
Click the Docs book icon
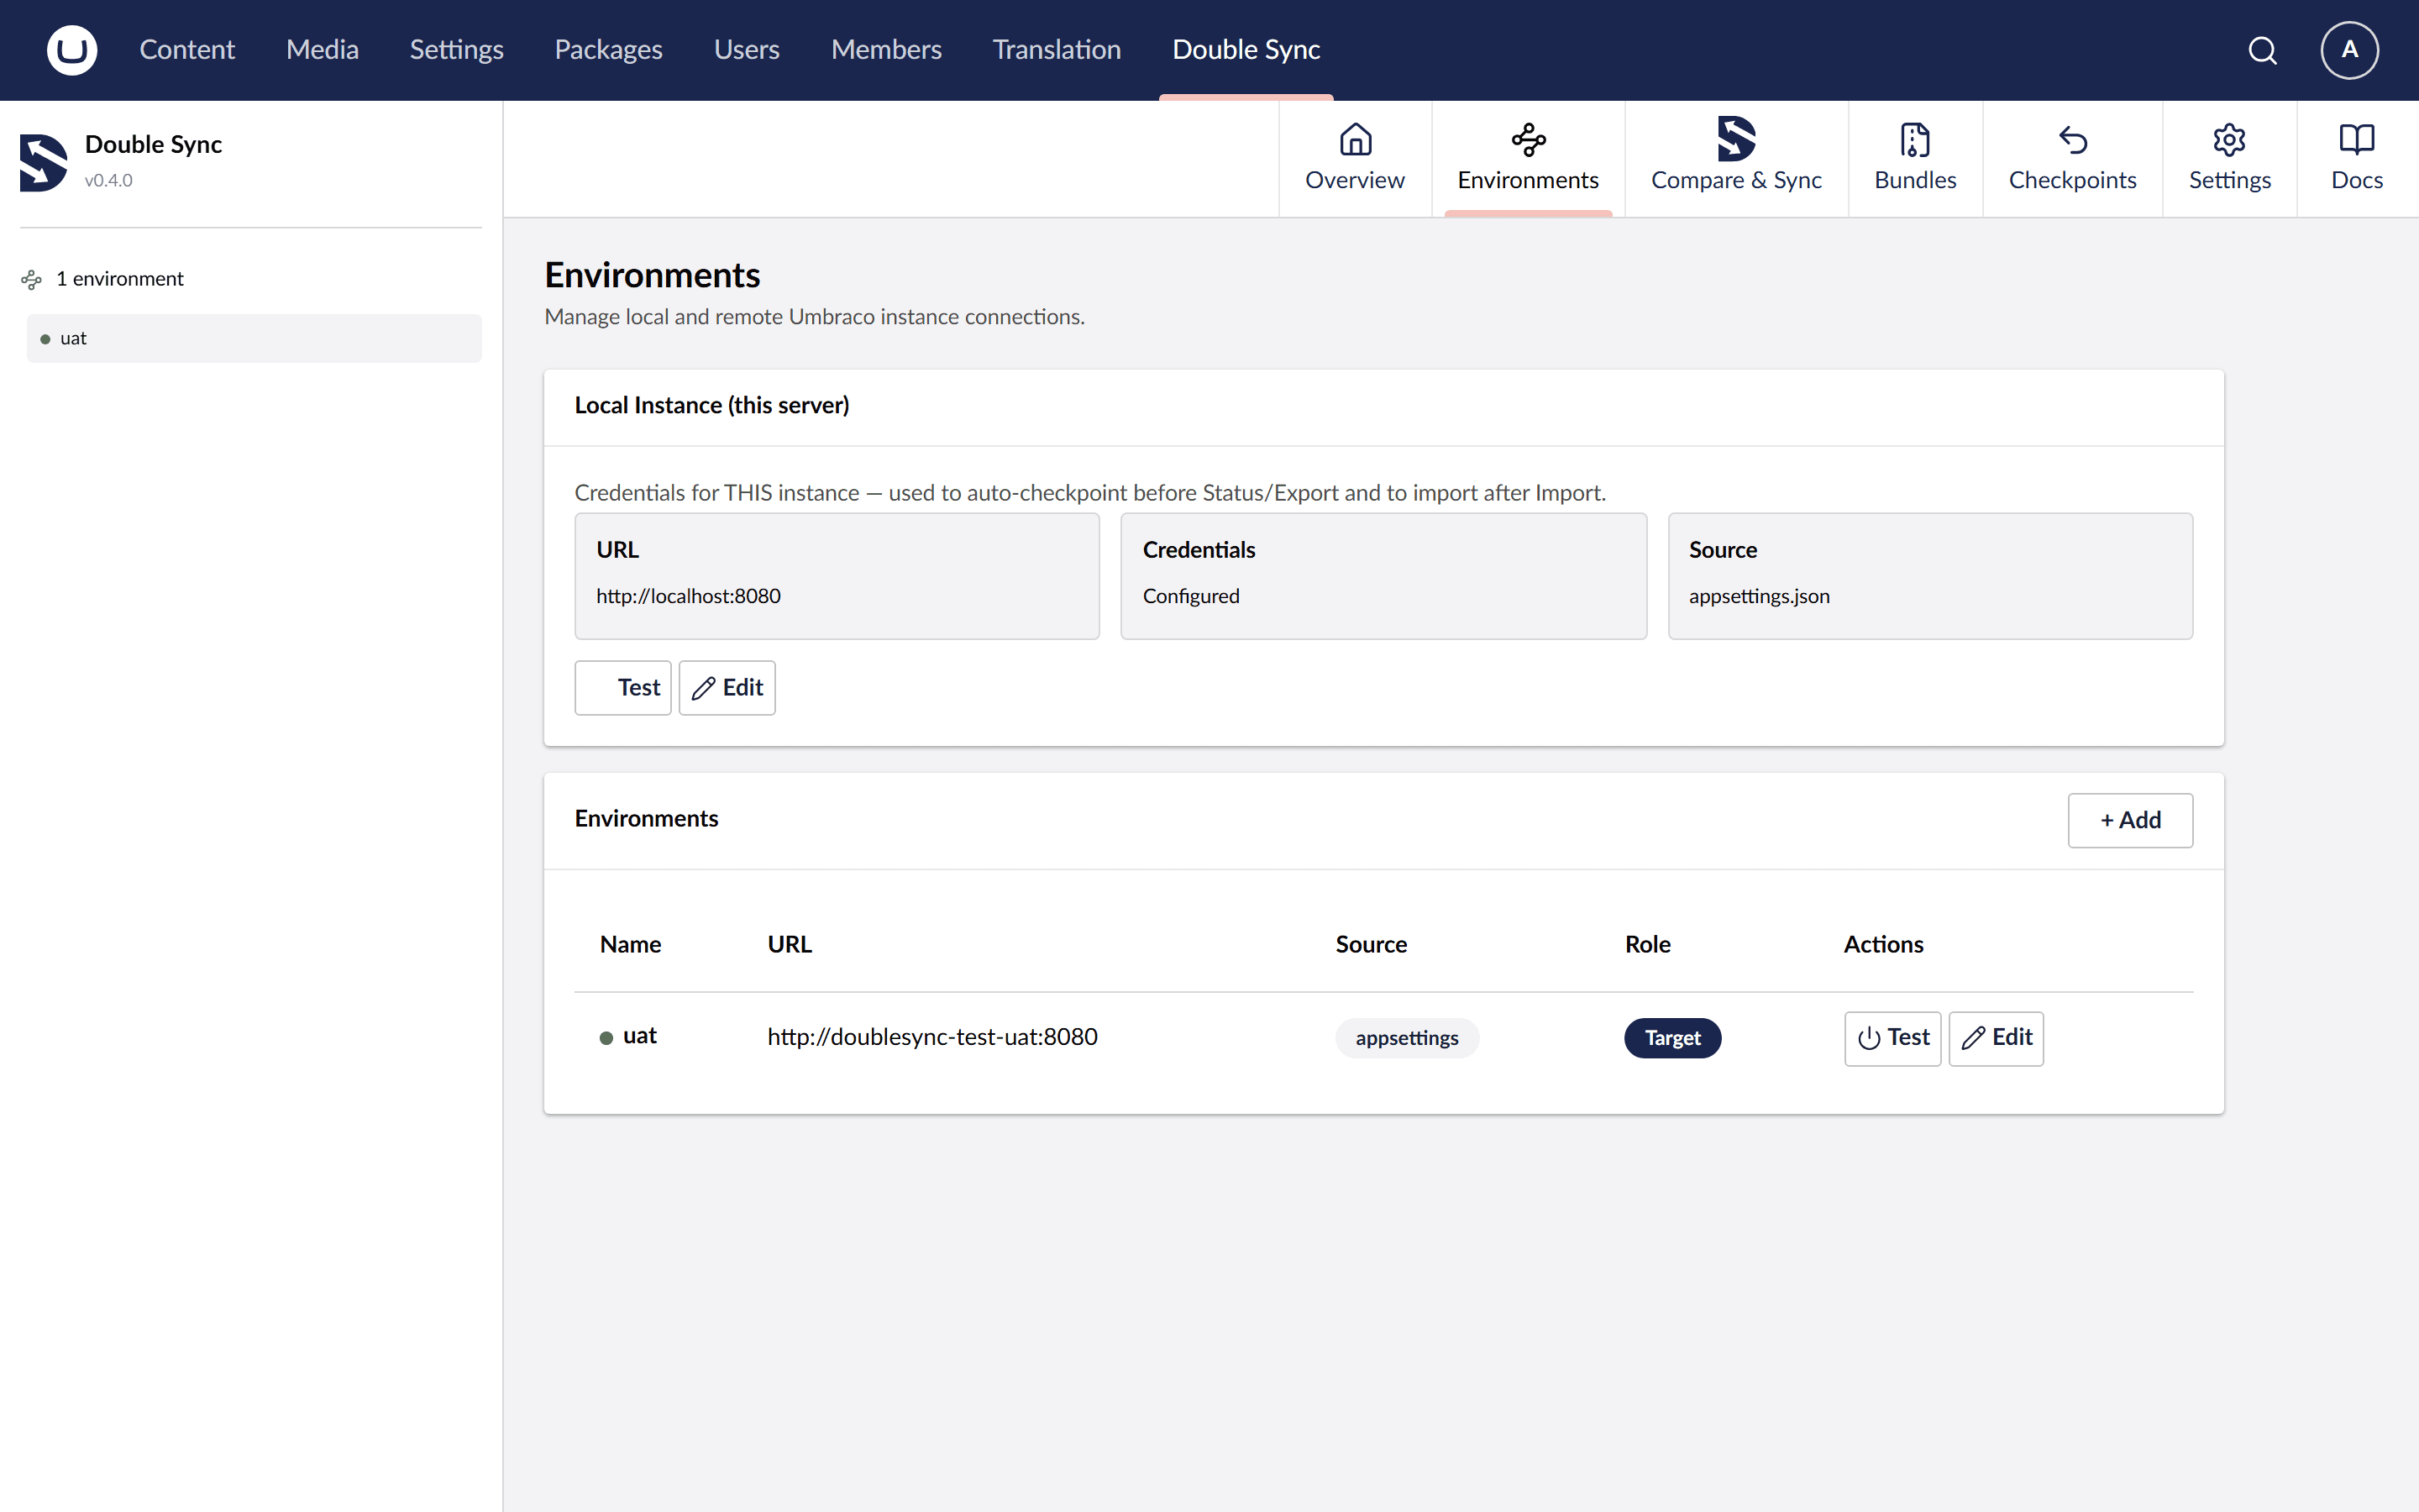pyautogui.click(x=2357, y=140)
